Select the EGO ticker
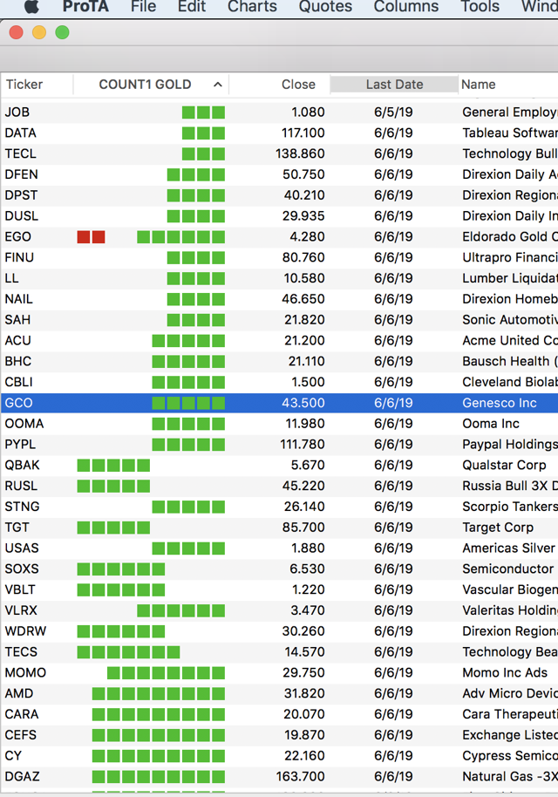558x797 pixels. coord(17,237)
